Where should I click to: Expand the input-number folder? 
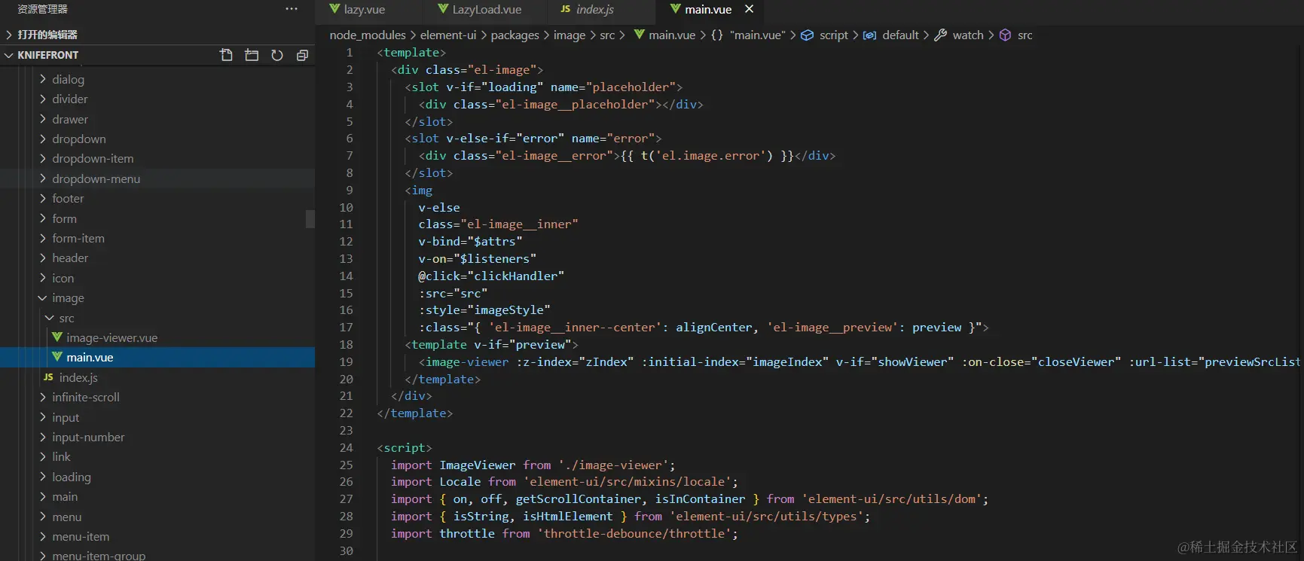coord(88,437)
